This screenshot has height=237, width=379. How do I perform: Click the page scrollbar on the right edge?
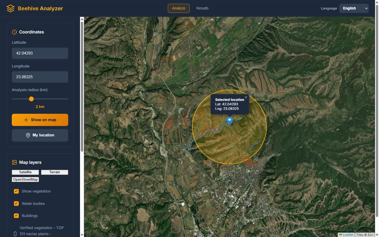tap(377, 111)
